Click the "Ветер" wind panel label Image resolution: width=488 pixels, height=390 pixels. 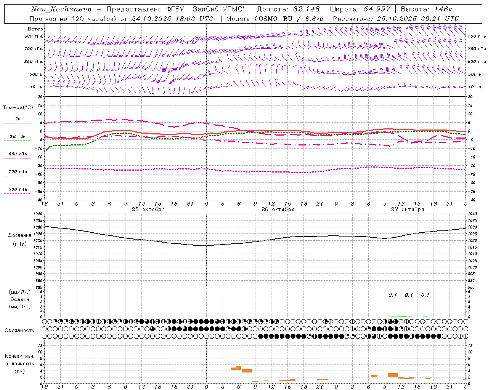pos(35,29)
